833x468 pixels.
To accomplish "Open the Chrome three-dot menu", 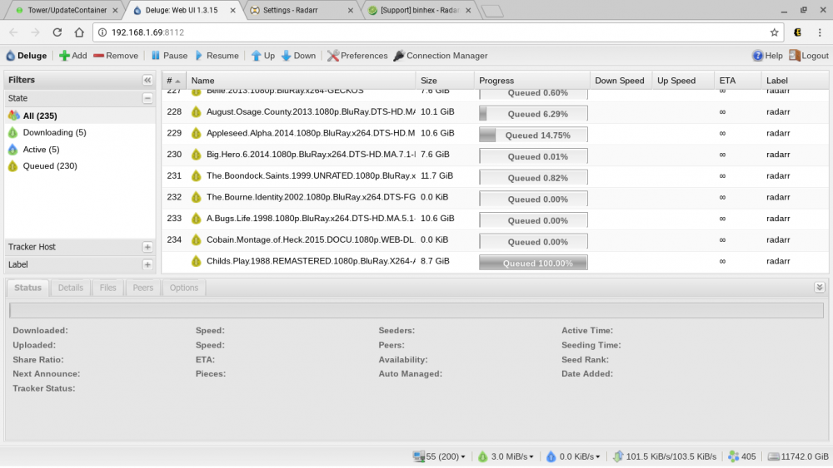I will click(820, 32).
